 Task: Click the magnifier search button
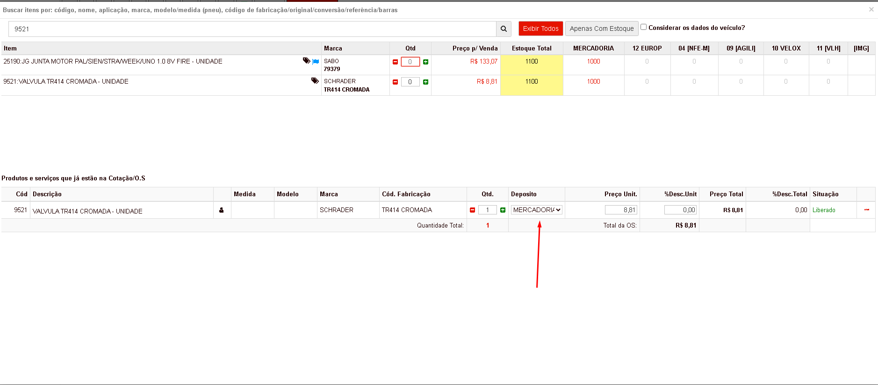click(504, 29)
